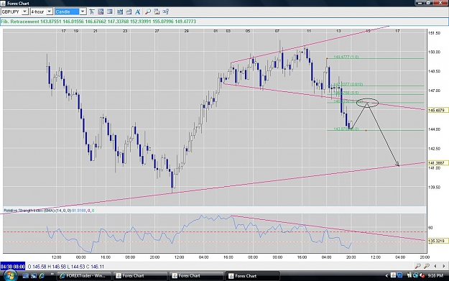Expand the quick launch overflow chevron

(52, 274)
